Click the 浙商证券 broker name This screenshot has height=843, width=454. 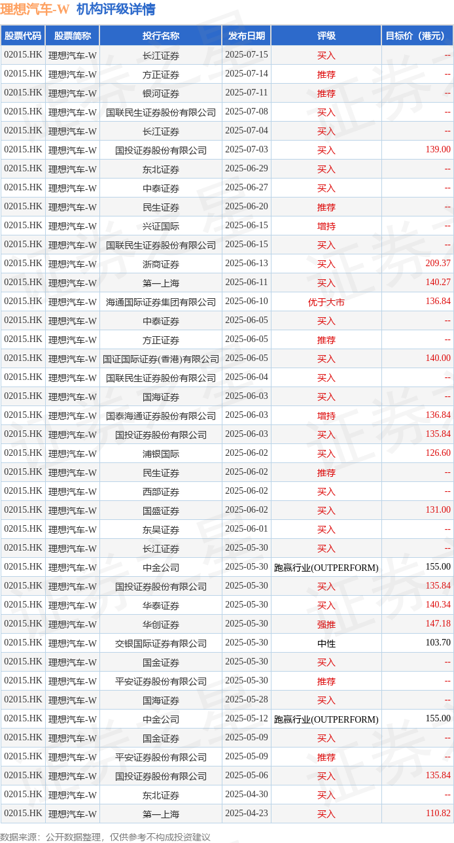point(161,264)
